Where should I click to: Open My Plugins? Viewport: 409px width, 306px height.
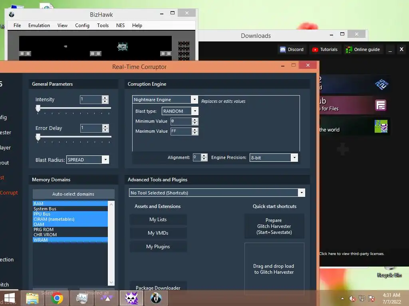coord(158,246)
